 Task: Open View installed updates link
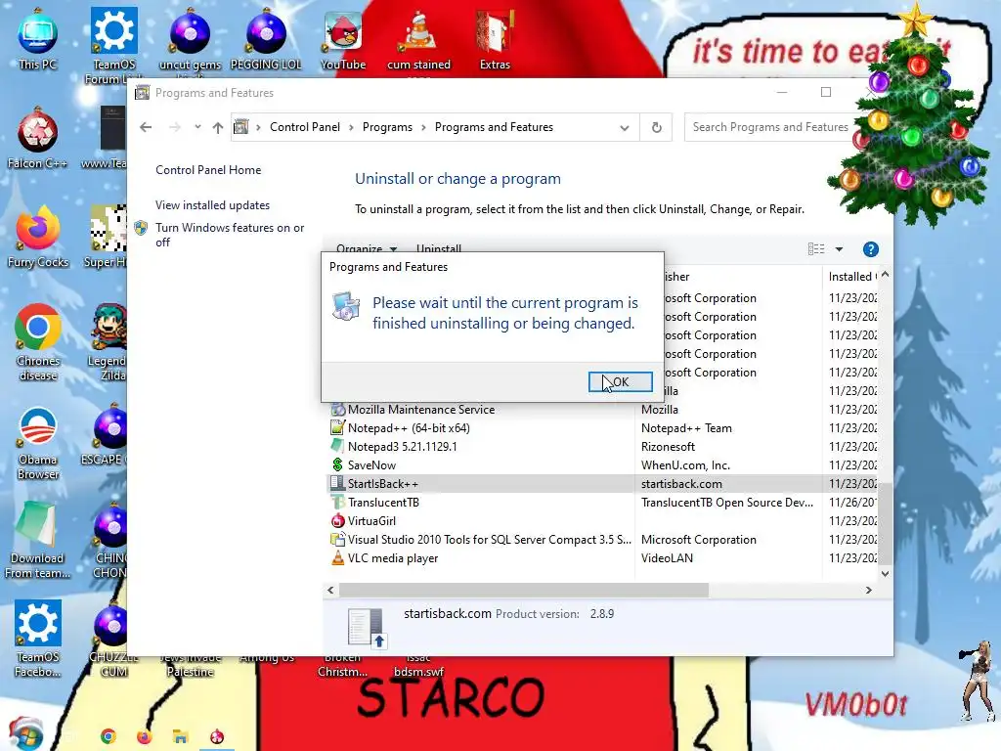point(212,205)
